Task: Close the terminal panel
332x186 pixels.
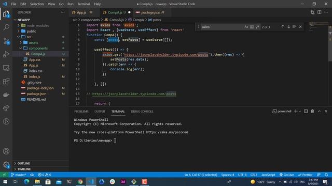Action: [326, 111]
